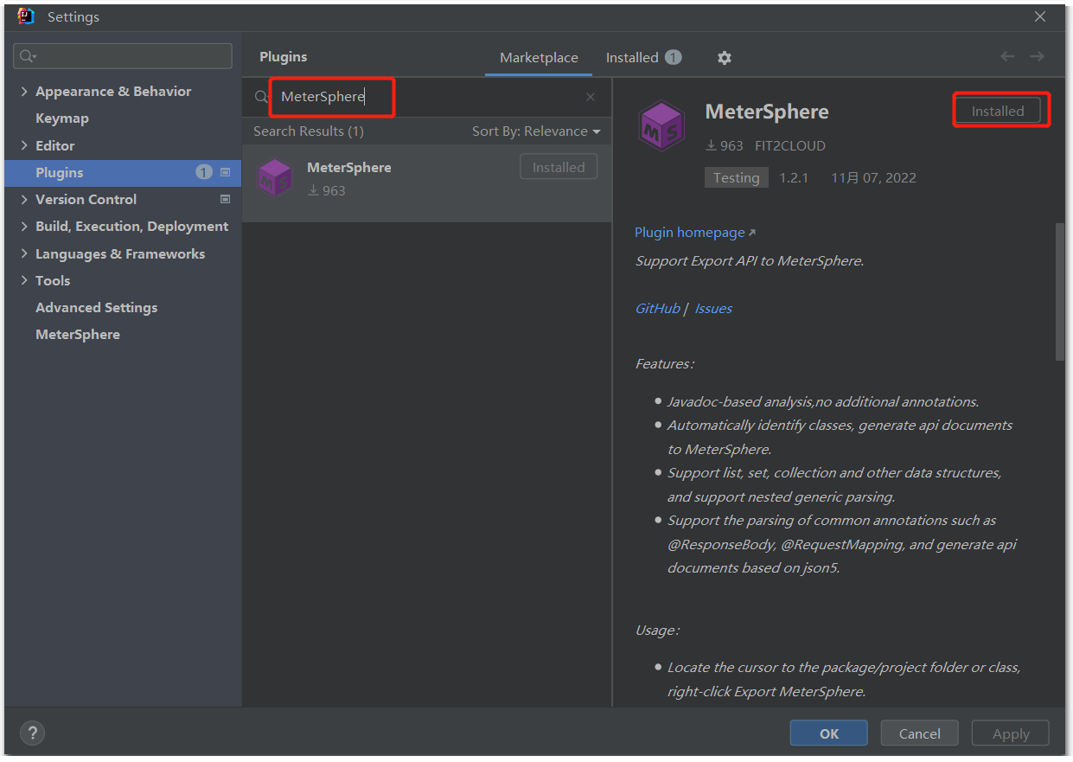
Task: Click the IntelliJ icon in title bar
Action: (x=26, y=16)
